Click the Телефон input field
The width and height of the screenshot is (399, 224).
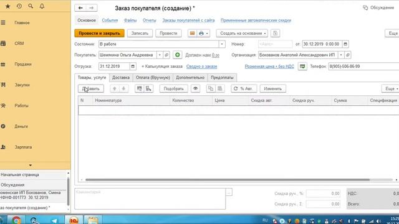(363, 67)
